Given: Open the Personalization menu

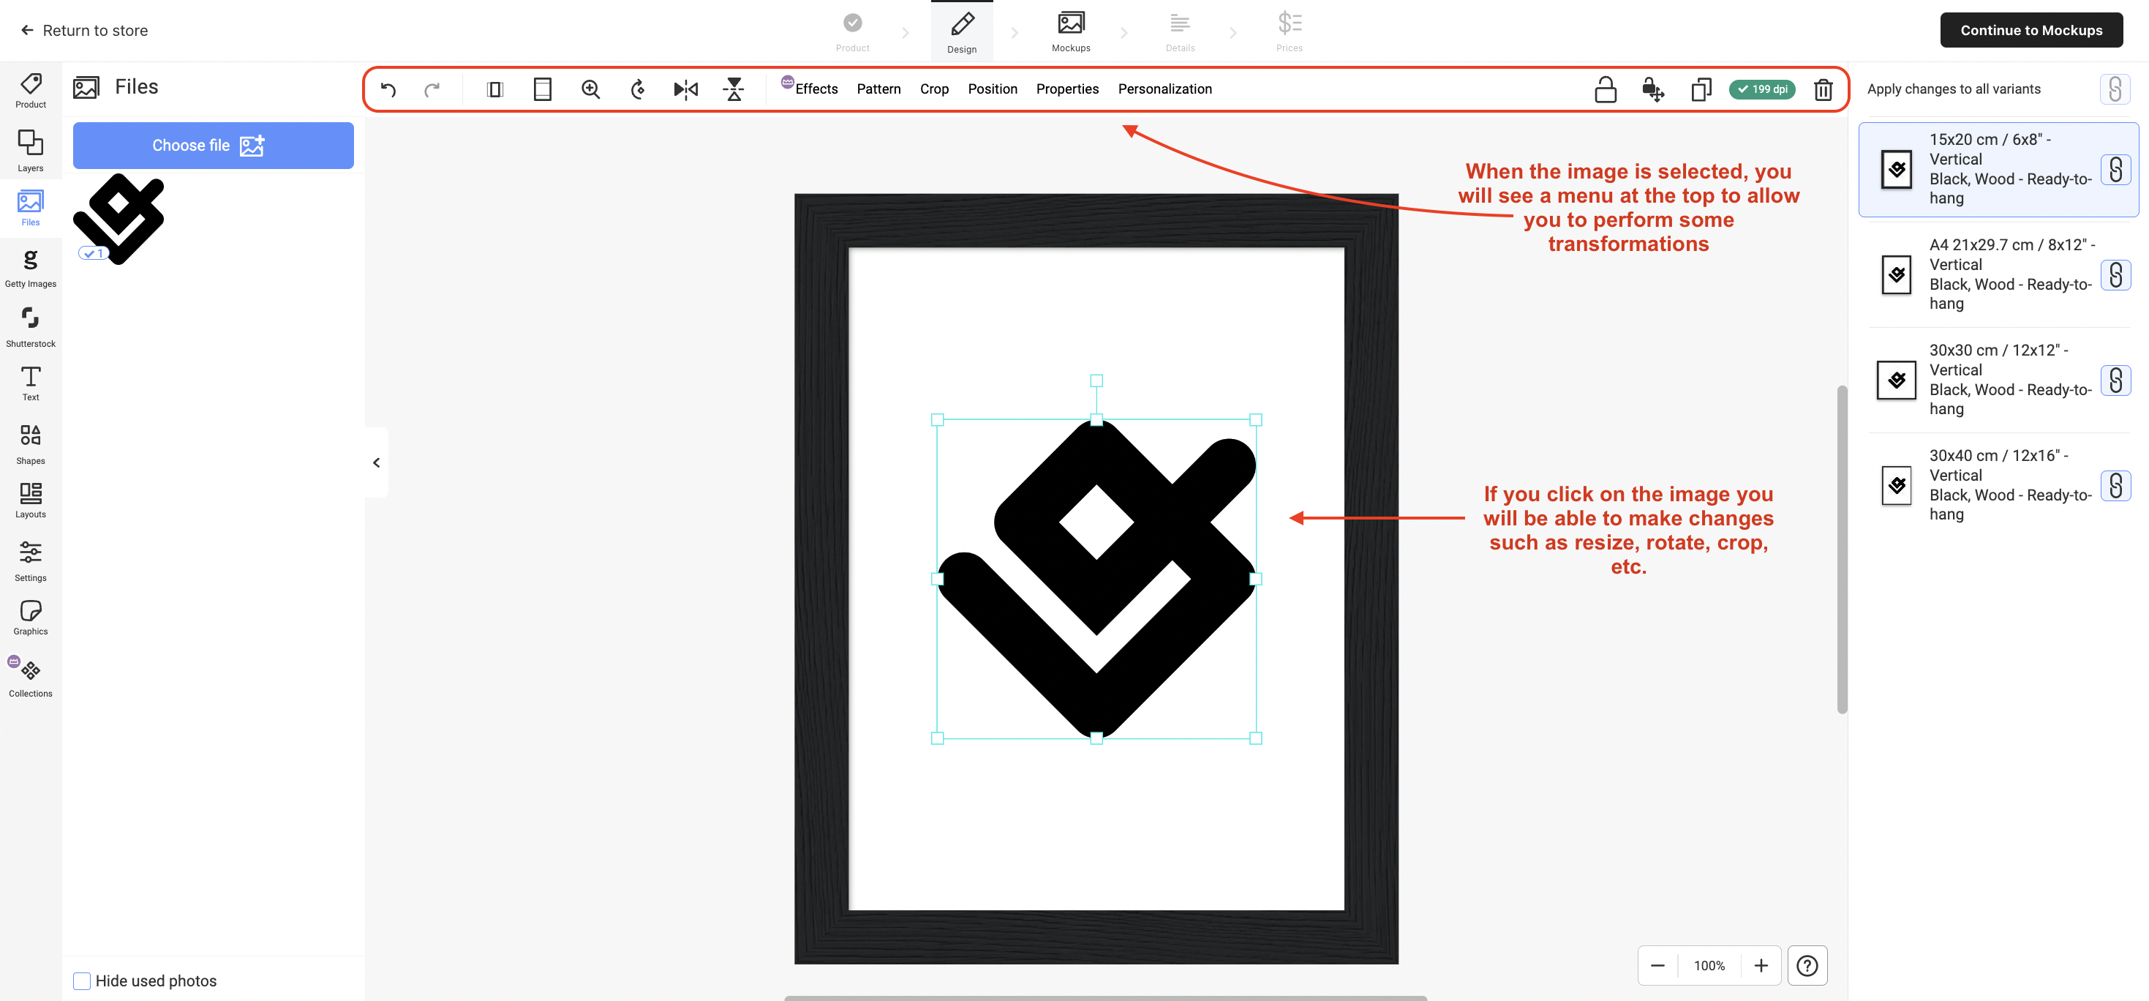Looking at the screenshot, I should (1164, 89).
